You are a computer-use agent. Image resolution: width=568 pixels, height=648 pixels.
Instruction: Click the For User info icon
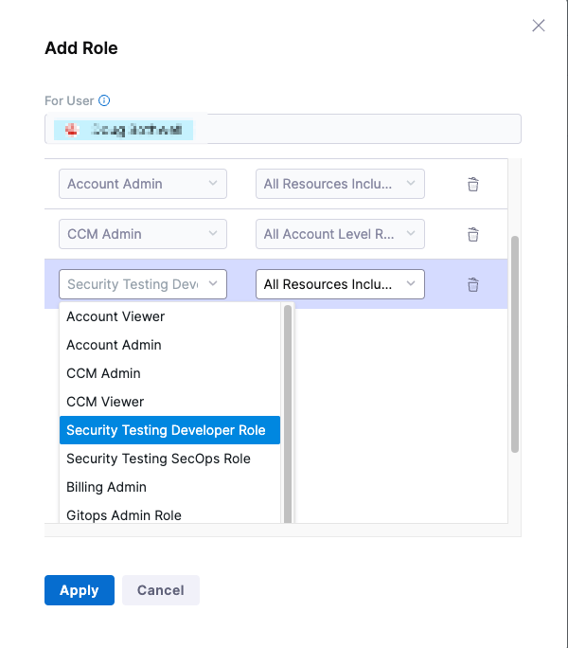tap(104, 100)
